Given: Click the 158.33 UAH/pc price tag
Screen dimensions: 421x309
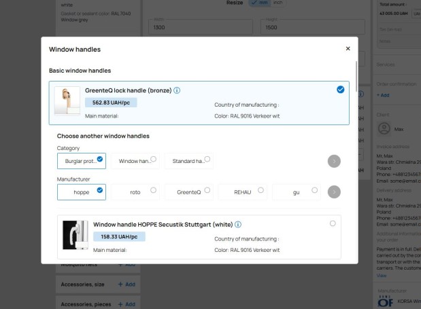Looking at the screenshot, I should point(119,236).
